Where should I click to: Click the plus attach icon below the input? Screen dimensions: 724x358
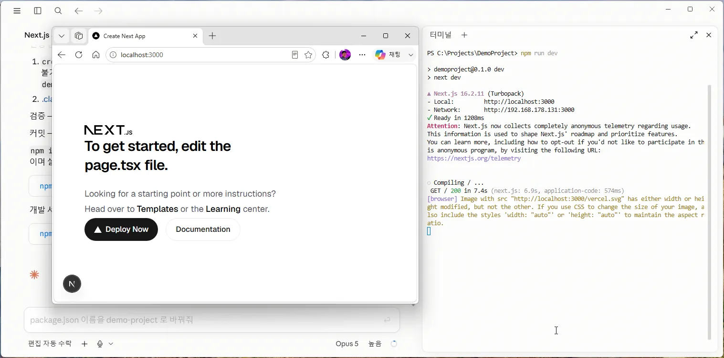click(x=84, y=344)
